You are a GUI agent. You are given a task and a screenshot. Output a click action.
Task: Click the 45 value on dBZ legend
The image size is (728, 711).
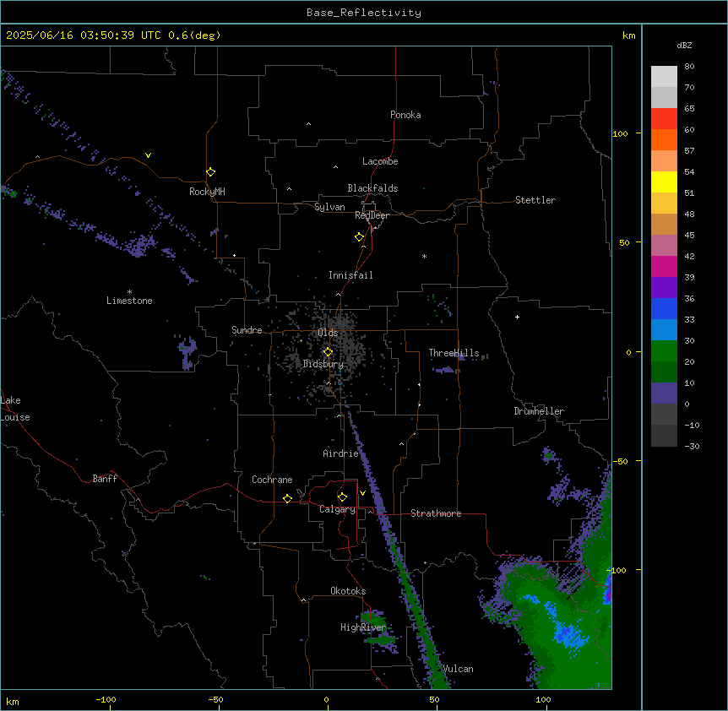(689, 236)
